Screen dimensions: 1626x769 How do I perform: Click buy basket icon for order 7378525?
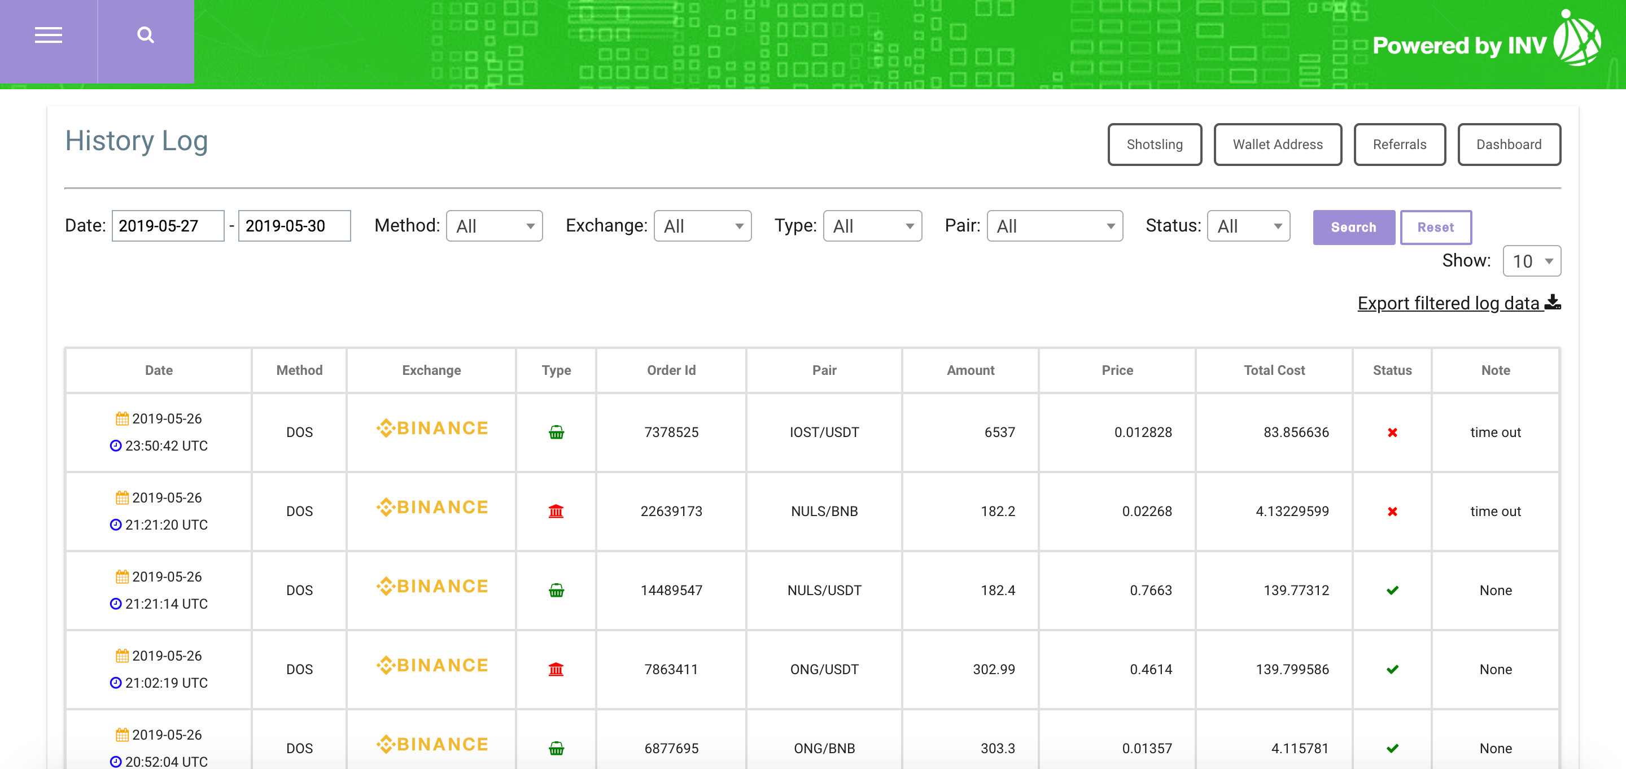coord(556,432)
